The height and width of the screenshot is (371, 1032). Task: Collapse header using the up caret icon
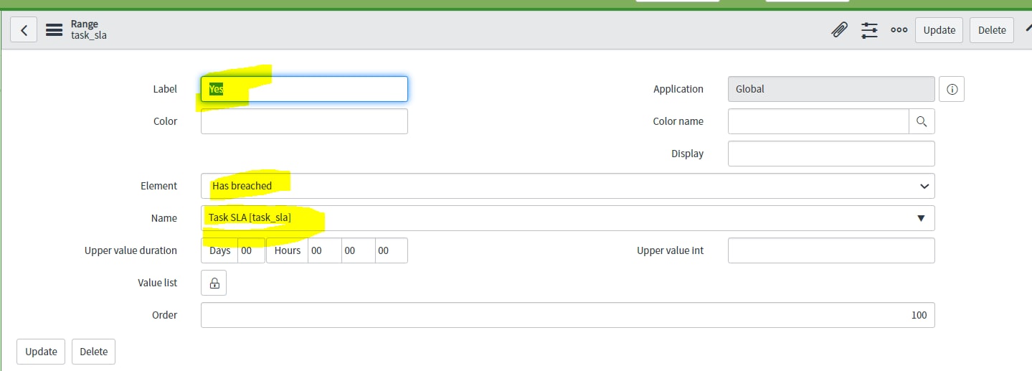[1027, 27]
